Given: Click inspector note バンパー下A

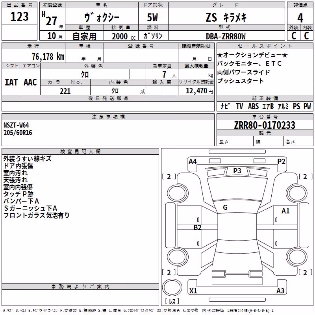Looking at the screenshot, I should 21,201.
